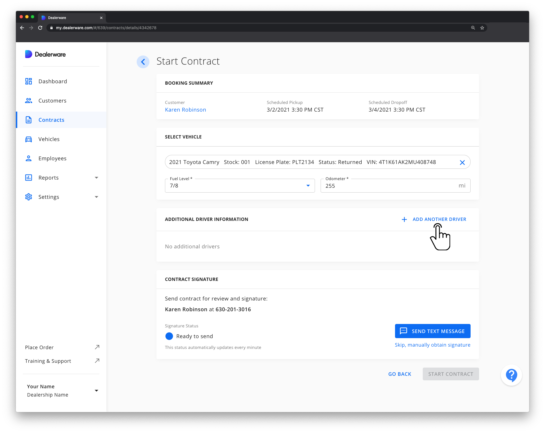Expand the Settings submenu arrow
This screenshot has height=433, width=545.
tap(96, 197)
